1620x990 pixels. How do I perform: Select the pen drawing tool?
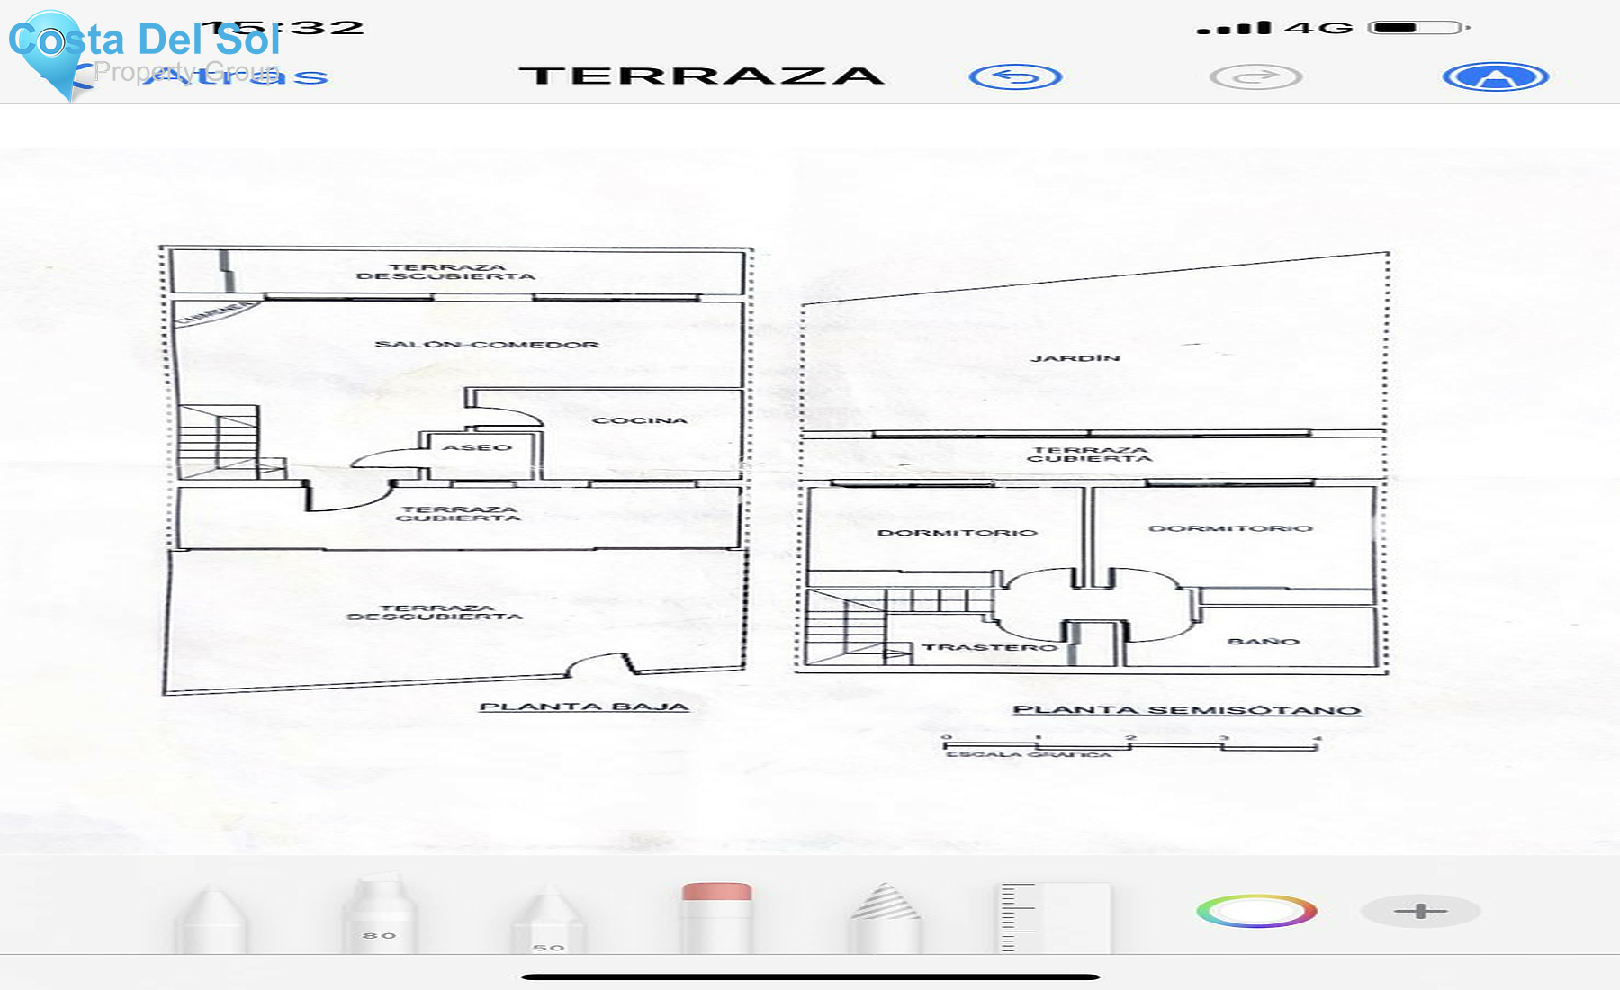(x=211, y=918)
